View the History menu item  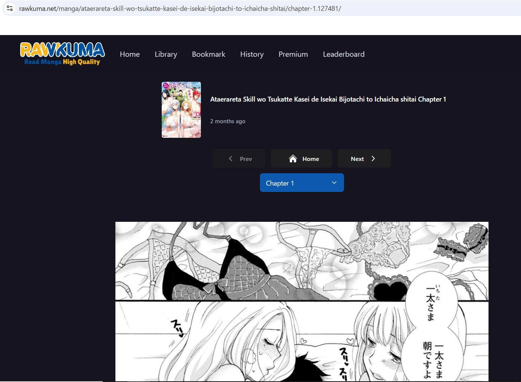click(x=252, y=54)
